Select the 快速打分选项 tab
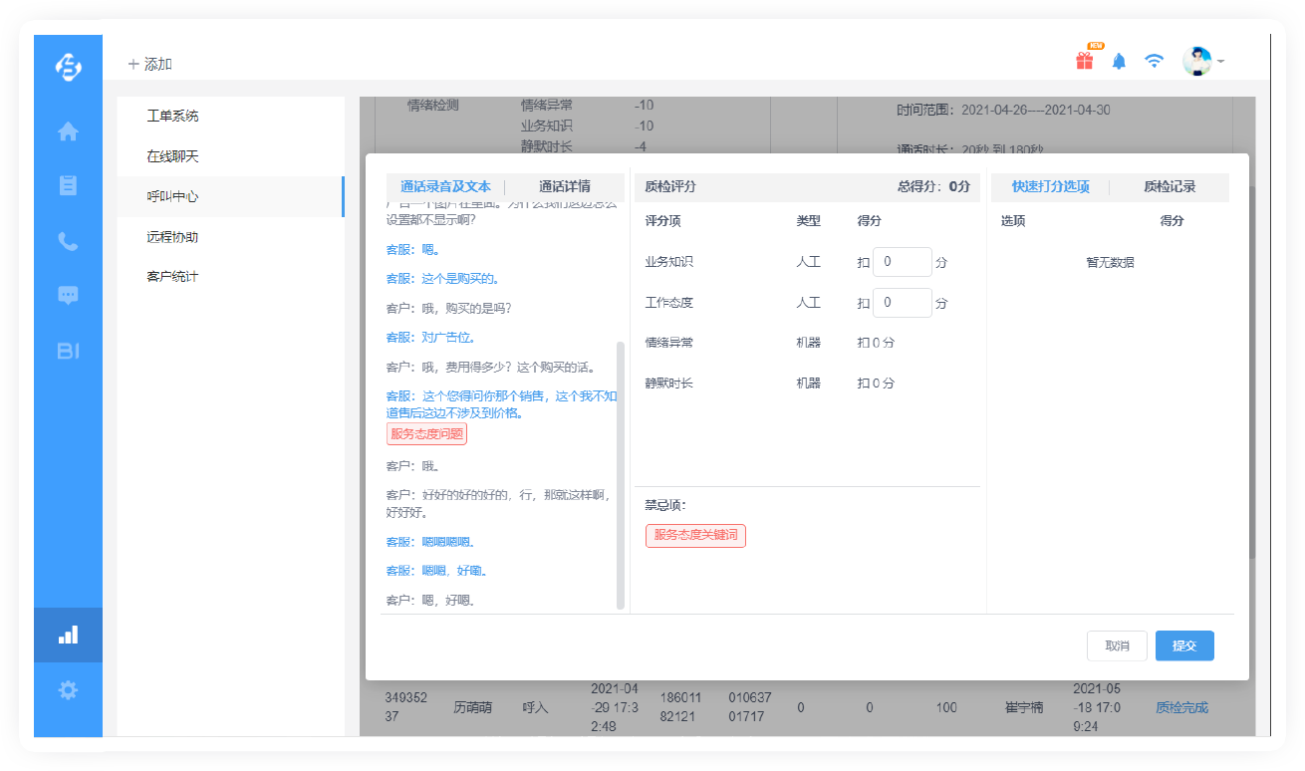Screen dimensions: 1305x771 [1050, 186]
